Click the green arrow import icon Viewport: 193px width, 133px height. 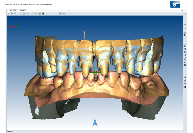tap(40, 13)
